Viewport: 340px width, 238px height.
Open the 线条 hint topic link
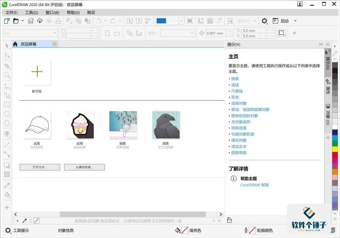[x=235, y=79]
